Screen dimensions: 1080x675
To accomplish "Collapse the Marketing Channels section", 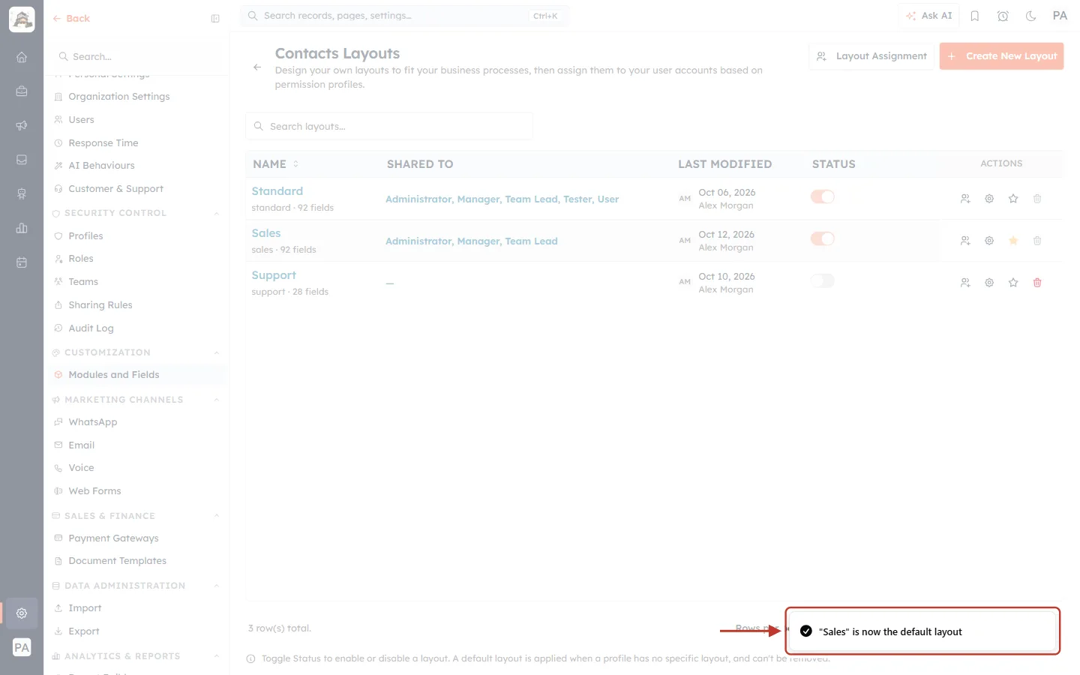I will (217, 400).
